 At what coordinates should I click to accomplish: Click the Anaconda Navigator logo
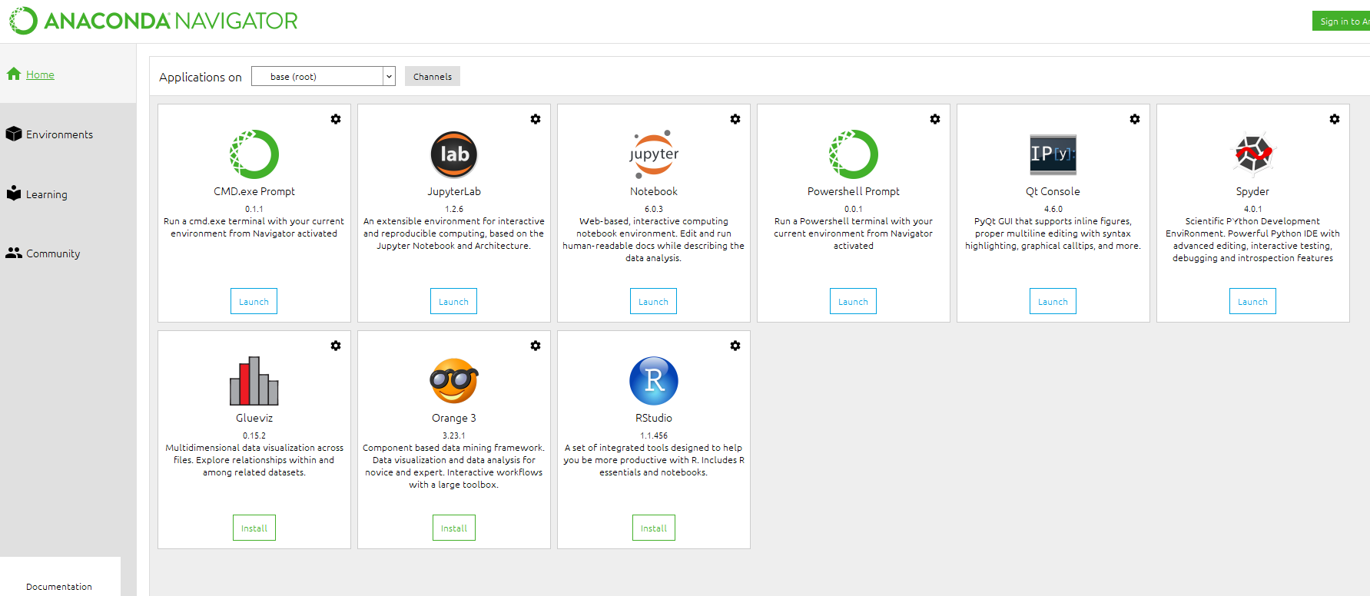coord(154,21)
